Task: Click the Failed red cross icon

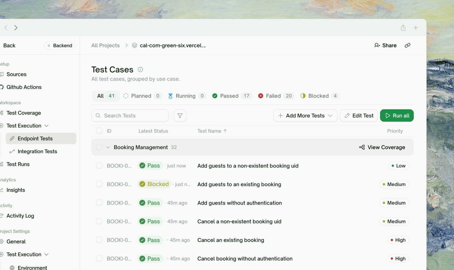Action: [260, 96]
